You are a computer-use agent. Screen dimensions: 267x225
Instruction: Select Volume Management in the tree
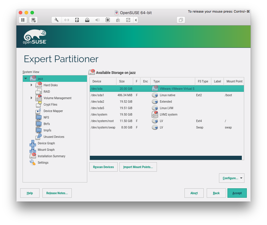[57, 98]
